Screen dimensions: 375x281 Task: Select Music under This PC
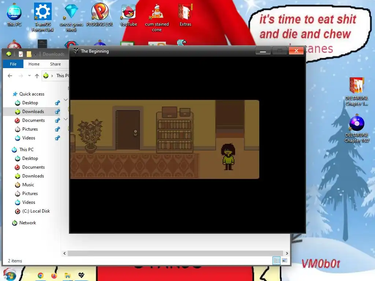click(x=25, y=185)
